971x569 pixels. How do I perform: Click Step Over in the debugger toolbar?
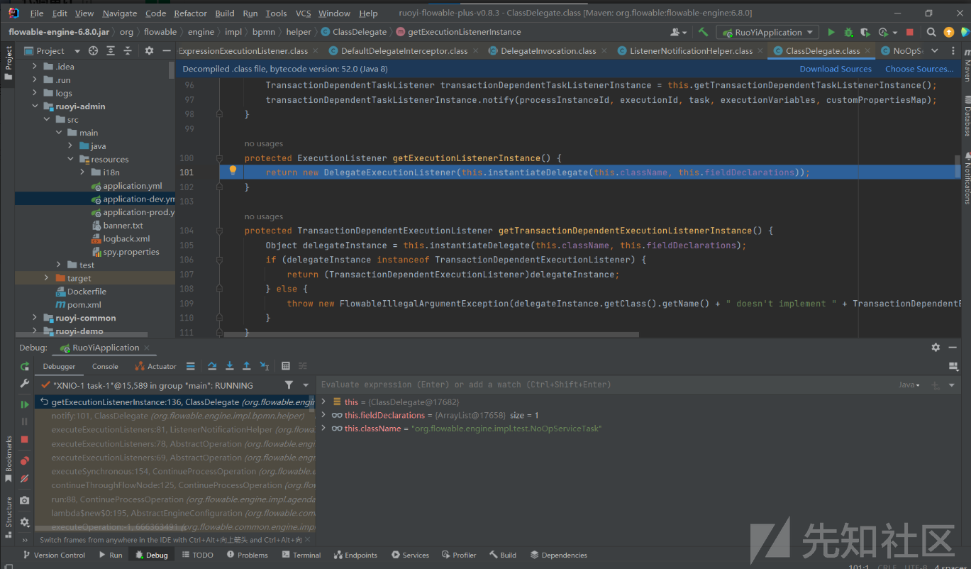(212, 366)
